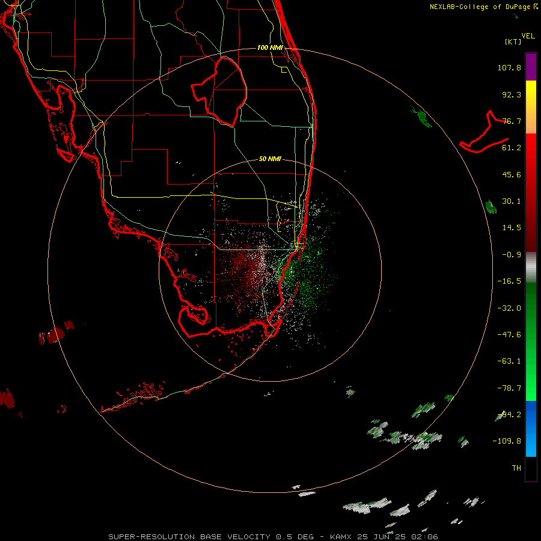Screen dimensions: 541x541
Task: Click the TH label below the scale
Action: 516,468
